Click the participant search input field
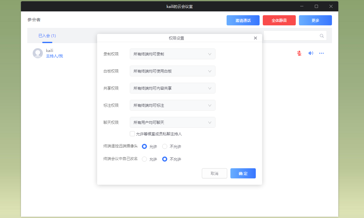 [290, 36]
